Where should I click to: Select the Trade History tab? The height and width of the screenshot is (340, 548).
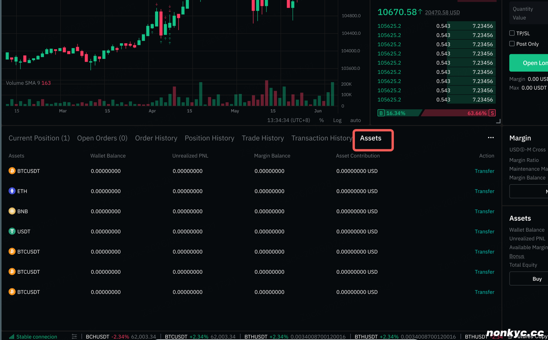(262, 138)
